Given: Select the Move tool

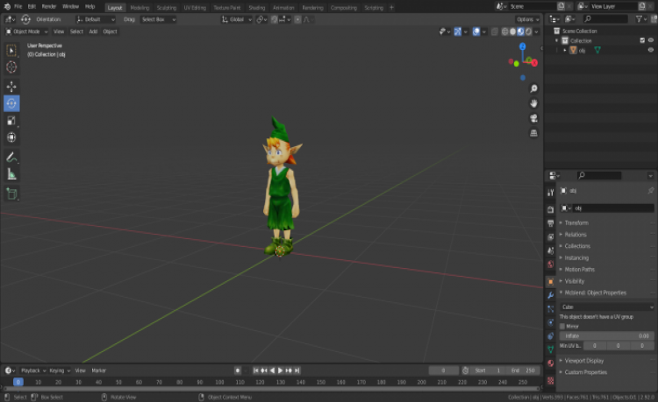Looking at the screenshot, I should 11,87.
